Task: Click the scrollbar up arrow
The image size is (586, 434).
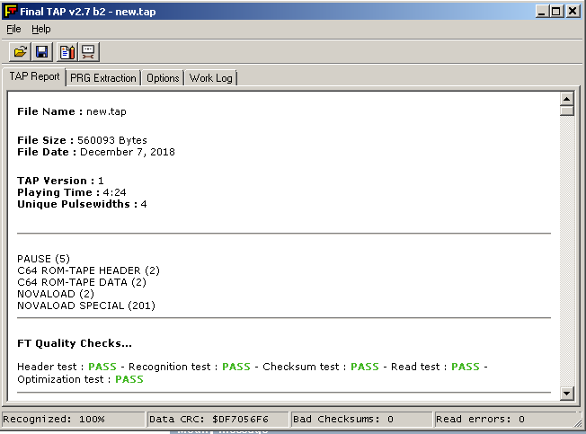Action: click(567, 99)
